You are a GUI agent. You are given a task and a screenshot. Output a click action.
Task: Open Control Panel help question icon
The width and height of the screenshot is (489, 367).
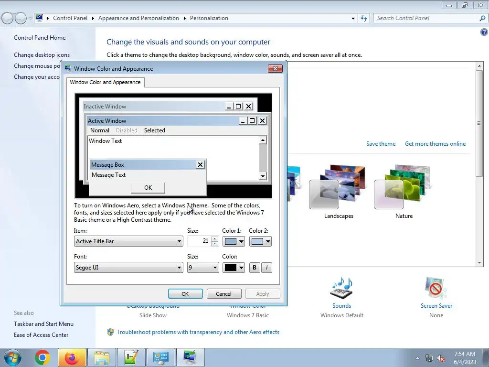click(484, 32)
